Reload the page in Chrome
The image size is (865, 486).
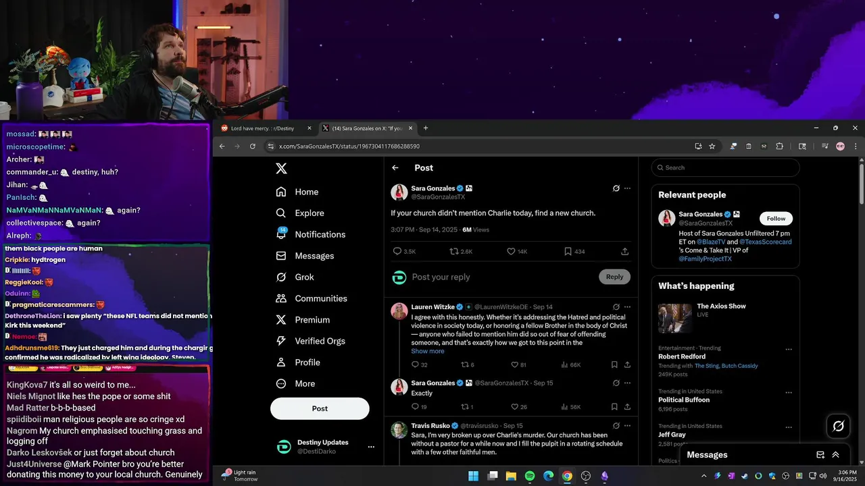coord(253,146)
